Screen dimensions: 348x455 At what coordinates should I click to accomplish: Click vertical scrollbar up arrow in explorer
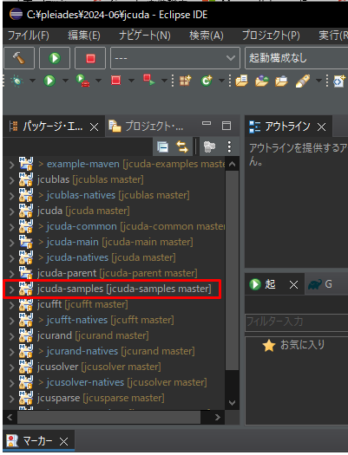coord(232,165)
